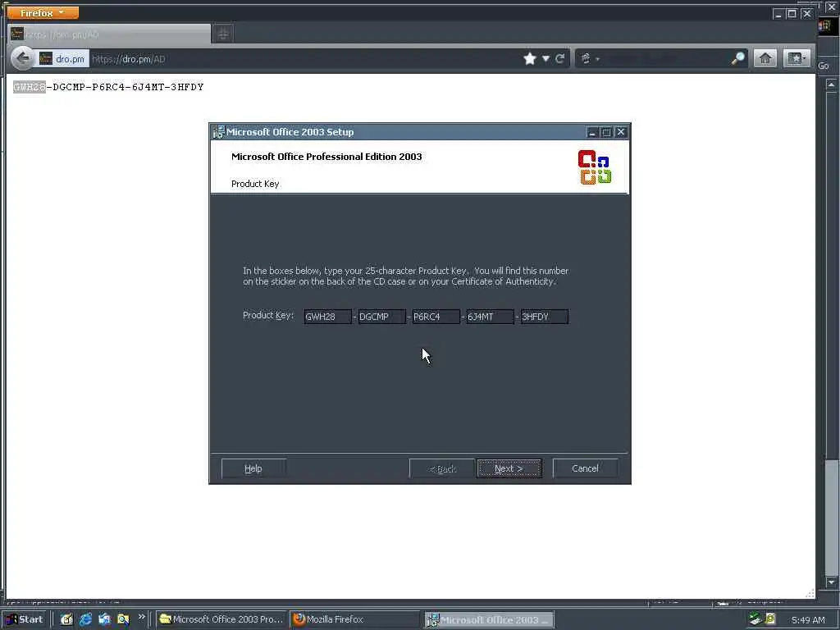Click the disabled Back button

(442, 468)
